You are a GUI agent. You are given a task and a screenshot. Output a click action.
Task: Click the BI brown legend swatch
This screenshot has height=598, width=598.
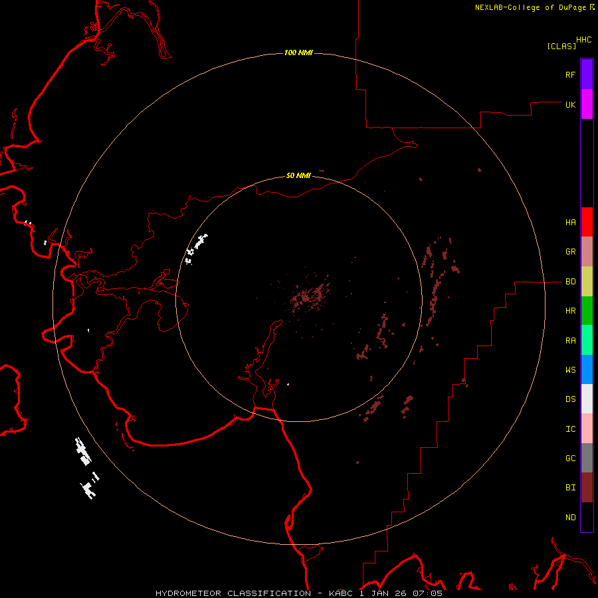pos(587,488)
